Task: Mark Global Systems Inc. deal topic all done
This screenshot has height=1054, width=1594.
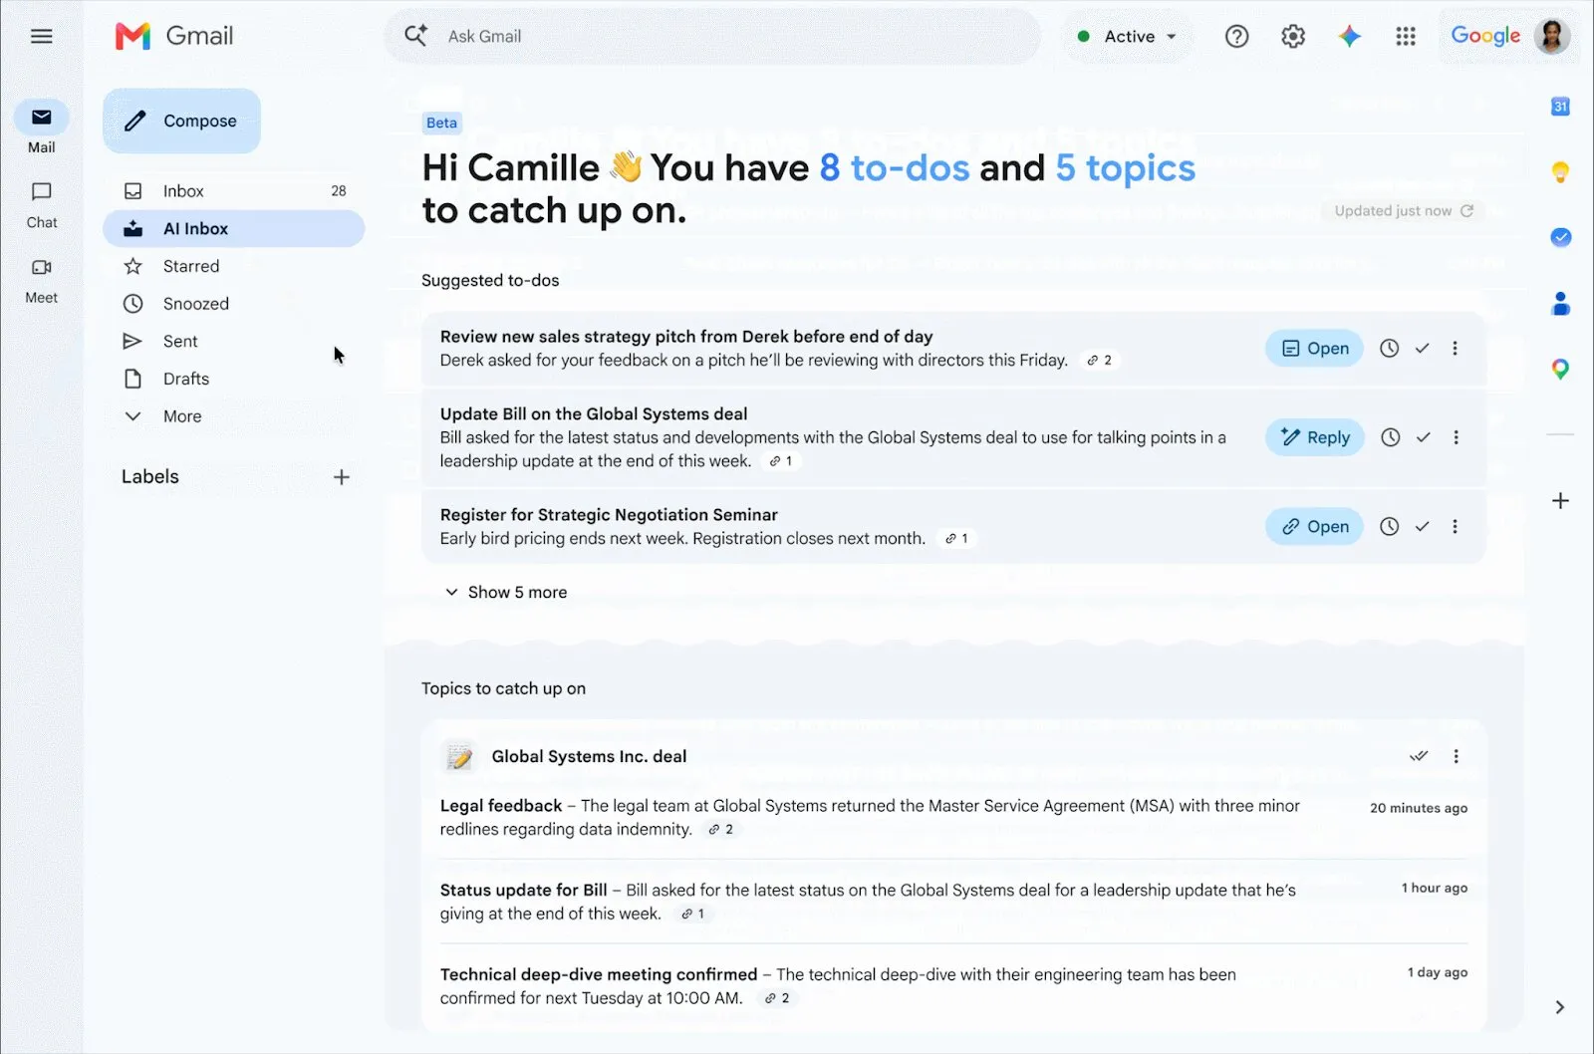Action: [x=1419, y=756]
